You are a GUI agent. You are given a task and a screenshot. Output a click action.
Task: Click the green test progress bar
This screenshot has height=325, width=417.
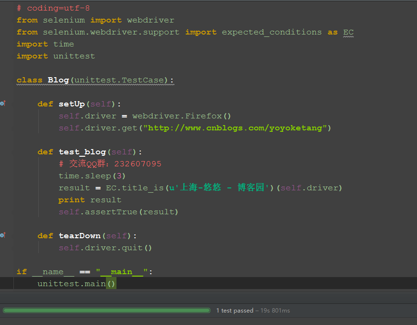pyautogui.click(x=106, y=310)
